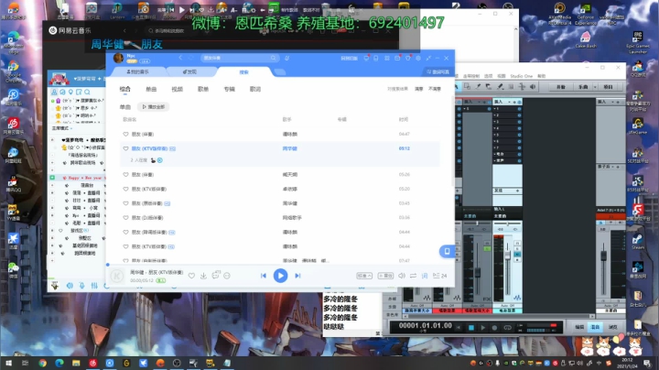The width and height of the screenshot is (659, 370).
Task: Click the volume speaker icon in Kugou
Action: [x=402, y=276]
